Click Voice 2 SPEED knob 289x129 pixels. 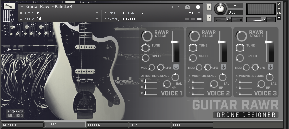[x=193, y=58]
